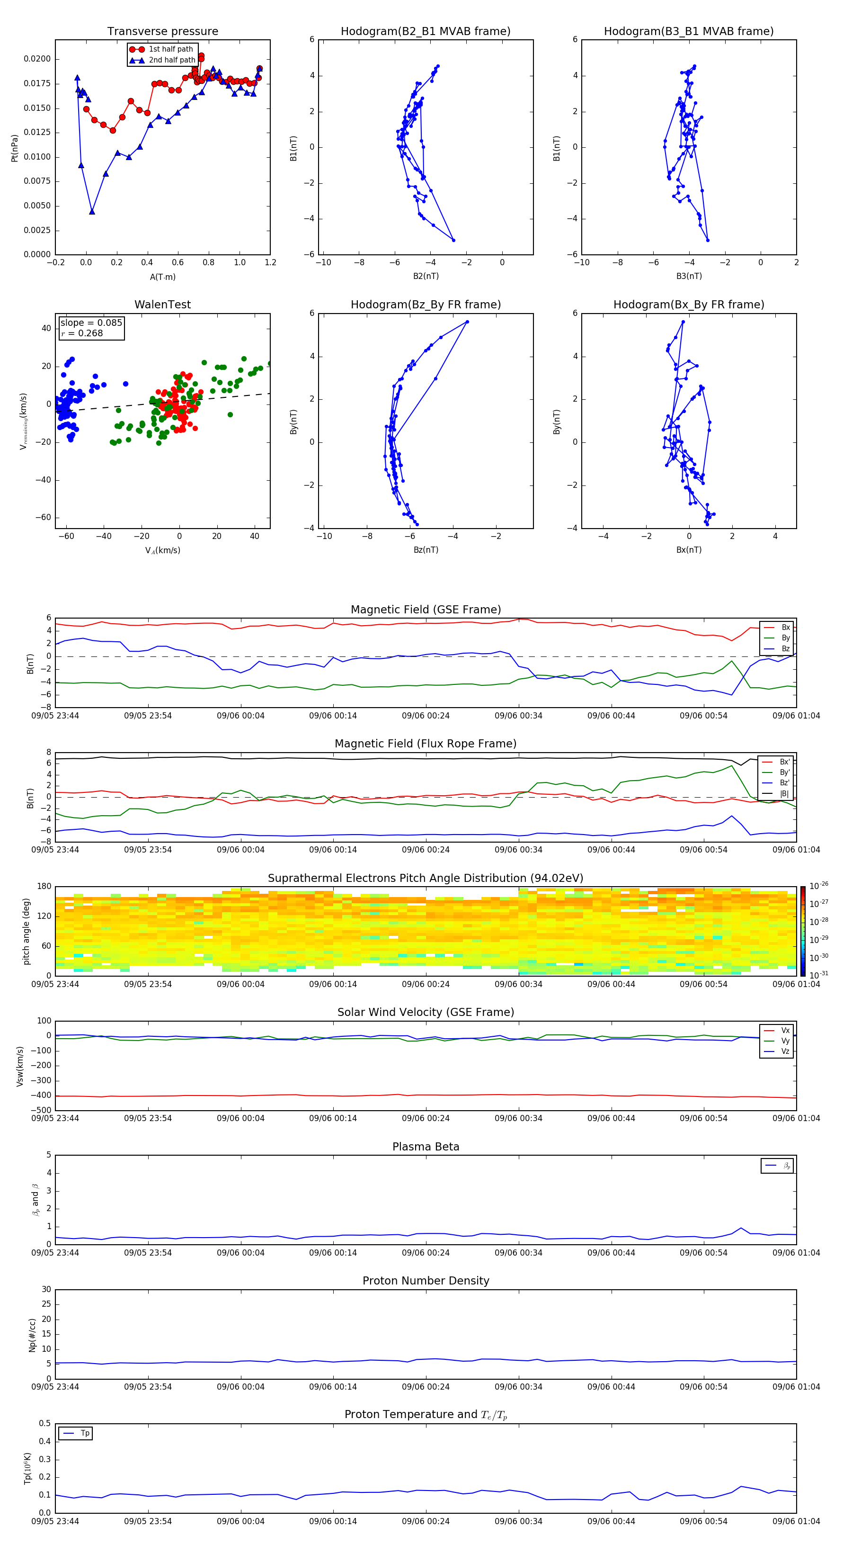Select the "|B|" legend entry
The width and height of the screenshot is (852, 1563).
776,794
